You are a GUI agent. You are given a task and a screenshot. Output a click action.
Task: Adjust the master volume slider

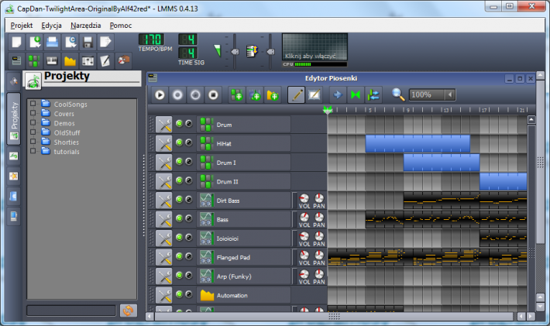[235, 52]
